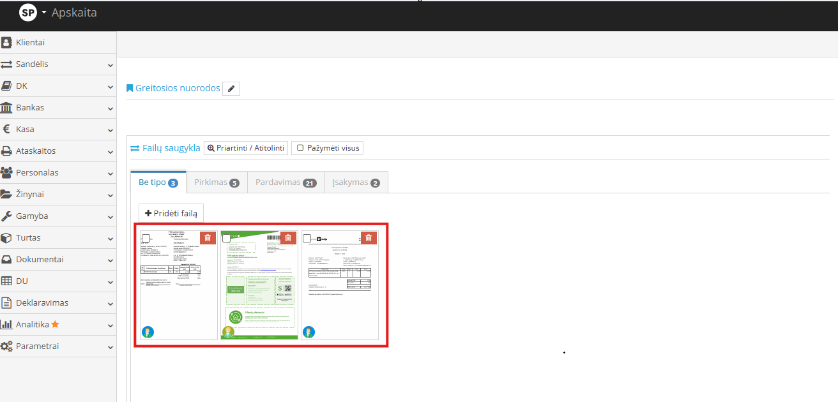Click the Turtas cube icon
The height and width of the screenshot is (402, 838).
coord(6,238)
